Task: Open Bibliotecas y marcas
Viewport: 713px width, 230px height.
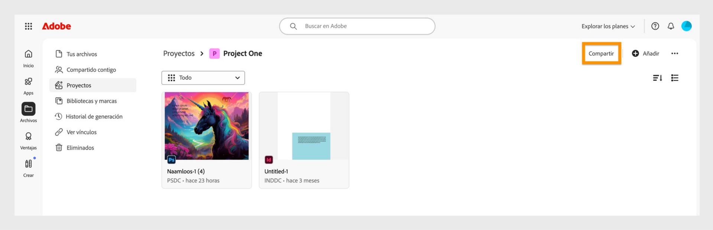Action: (x=91, y=101)
